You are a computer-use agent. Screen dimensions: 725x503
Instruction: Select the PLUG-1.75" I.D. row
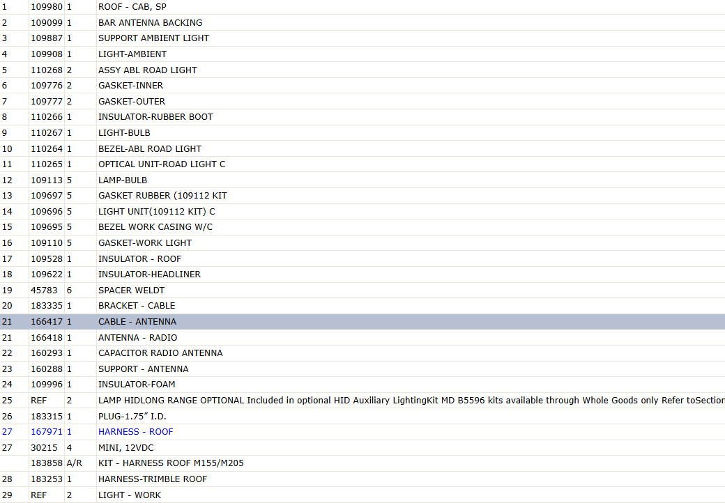pos(362,416)
